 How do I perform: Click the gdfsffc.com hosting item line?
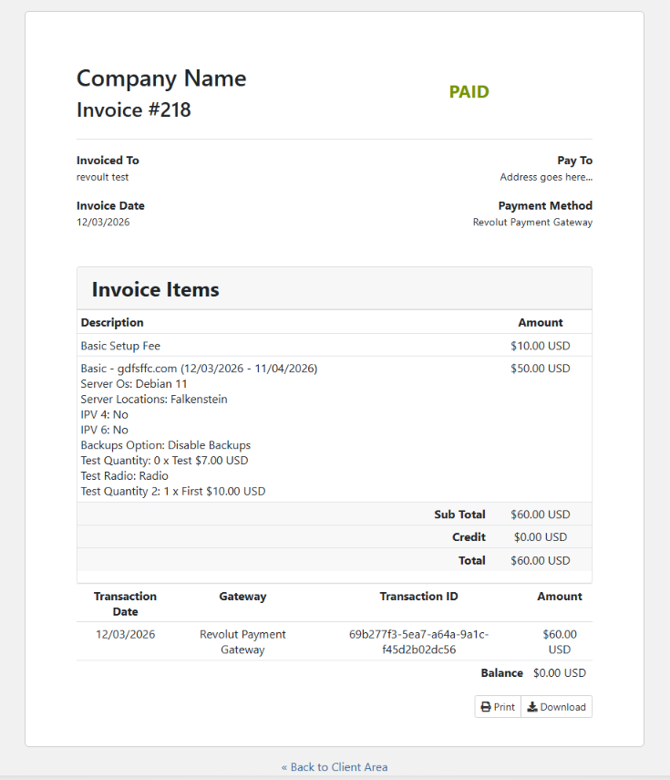(x=199, y=369)
